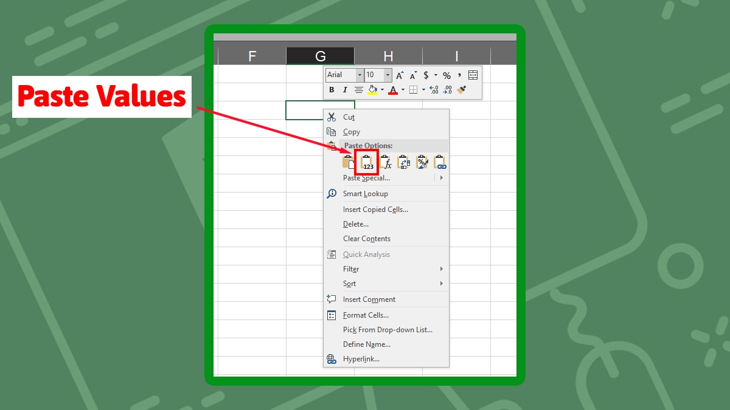This screenshot has width=730, height=410.
Task: Choose the Paste Formulas fx icon
Action: 386,162
